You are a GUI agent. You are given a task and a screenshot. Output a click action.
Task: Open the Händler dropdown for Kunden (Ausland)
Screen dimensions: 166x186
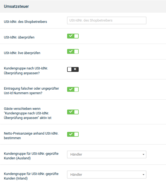click(x=106, y=155)
